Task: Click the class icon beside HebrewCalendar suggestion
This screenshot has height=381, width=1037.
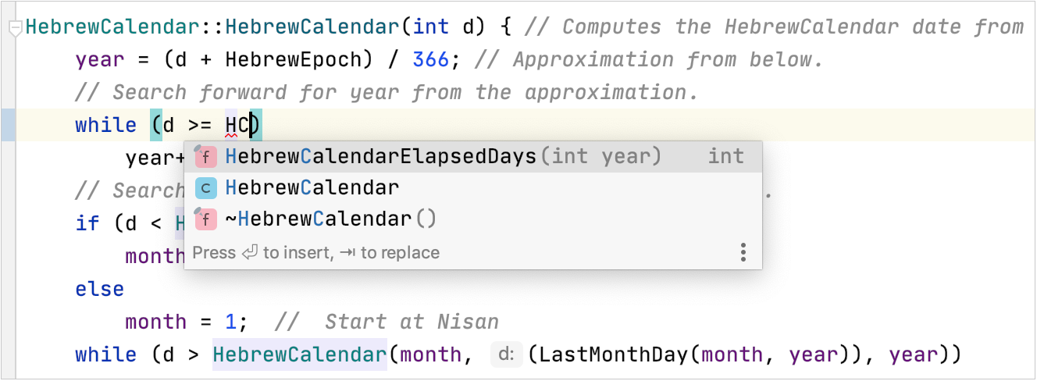Action: pos(205,188)
